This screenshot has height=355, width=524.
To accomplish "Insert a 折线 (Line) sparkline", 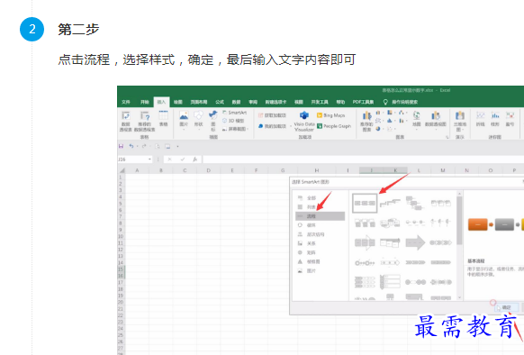I will (481, 119).
